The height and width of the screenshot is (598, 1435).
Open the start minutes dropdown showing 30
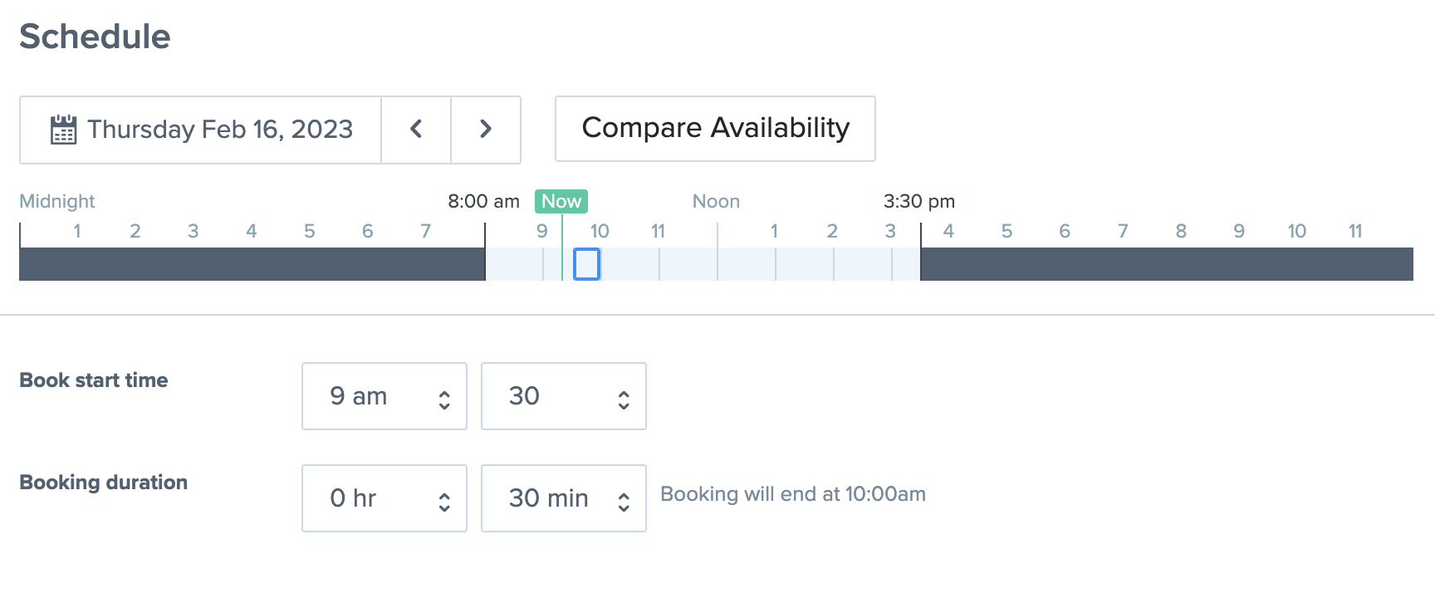564,396
